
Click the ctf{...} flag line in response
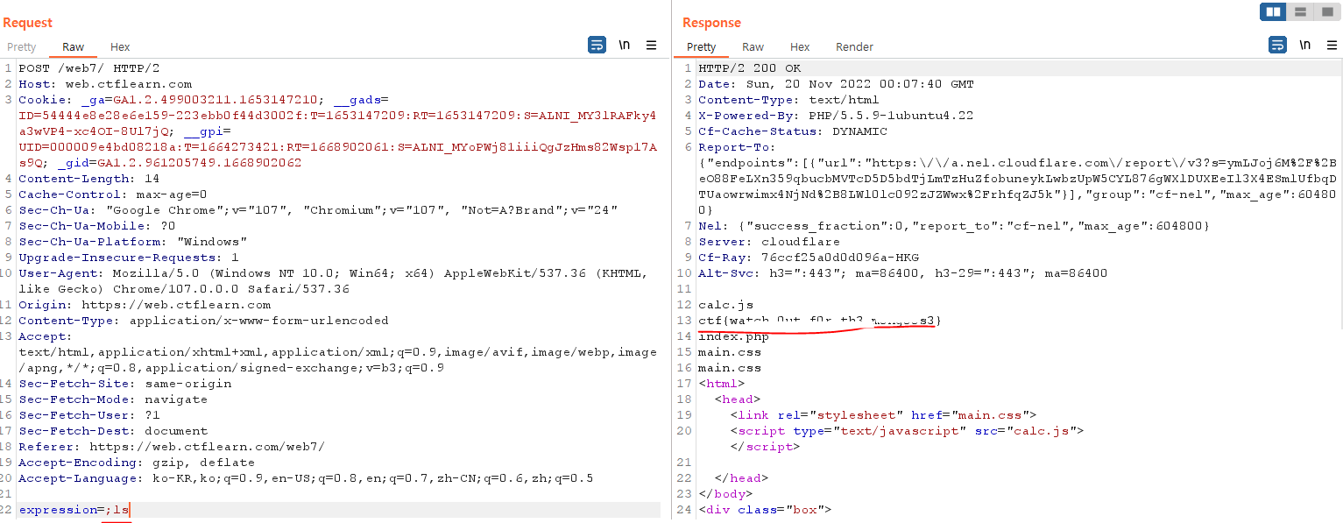[x=819, y=321]
